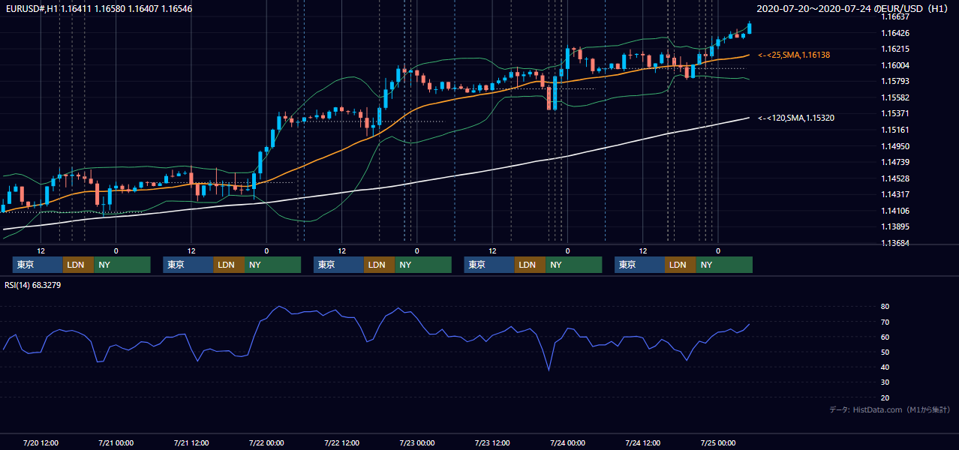Click price axis value 1.15582

(895, 97)
